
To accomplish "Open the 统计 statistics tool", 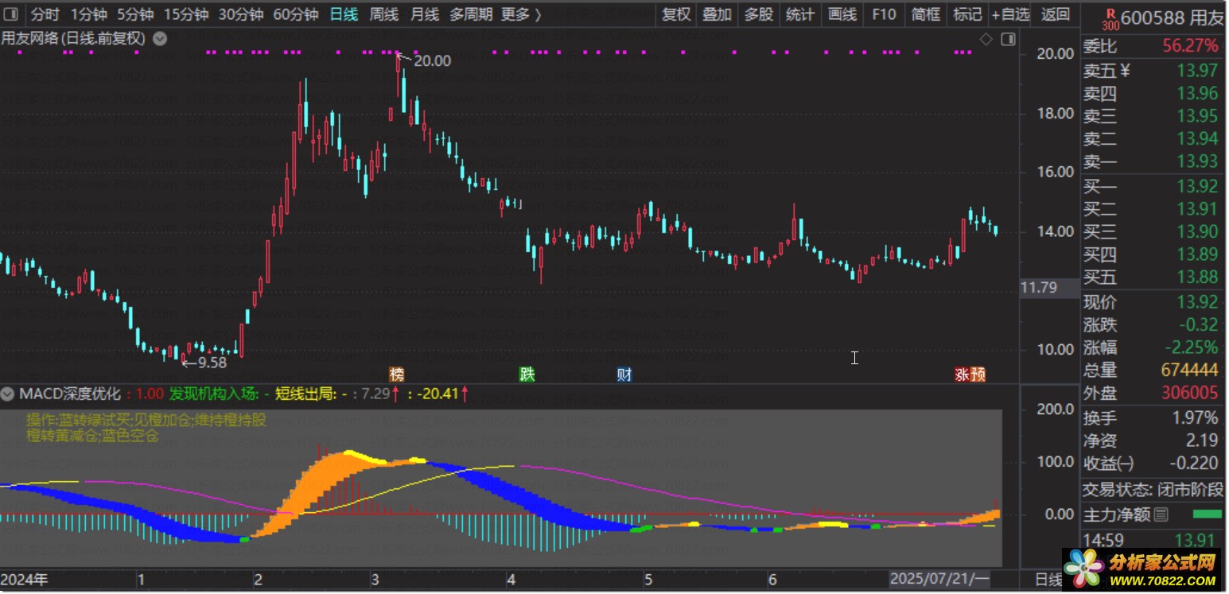I will tap(800, 14).
